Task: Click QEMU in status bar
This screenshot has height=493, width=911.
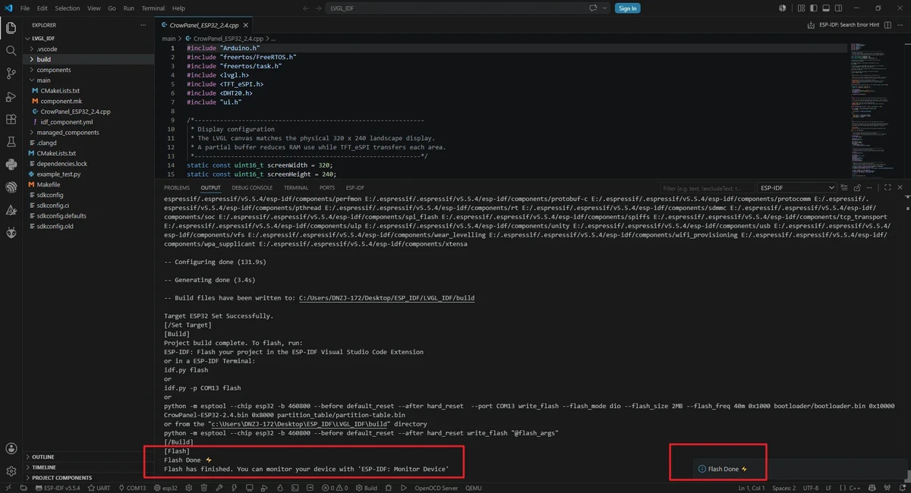Action: 474,488
